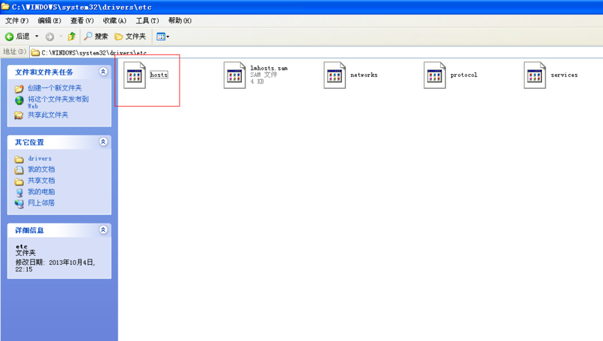603x341 pixels.
Task: Open the Back history dropdown arrow
Action: pos(37,37)
